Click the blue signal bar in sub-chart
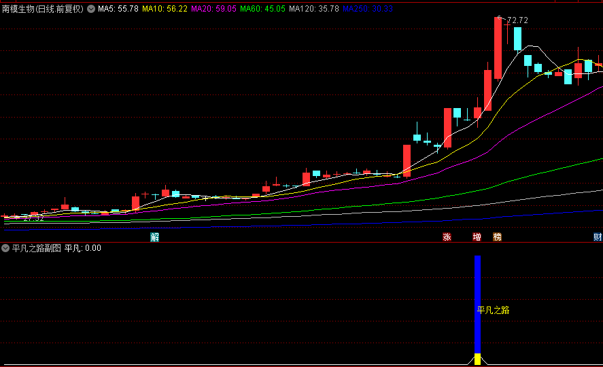Screen dimensions: 603x367 click(x=478, y=304)
